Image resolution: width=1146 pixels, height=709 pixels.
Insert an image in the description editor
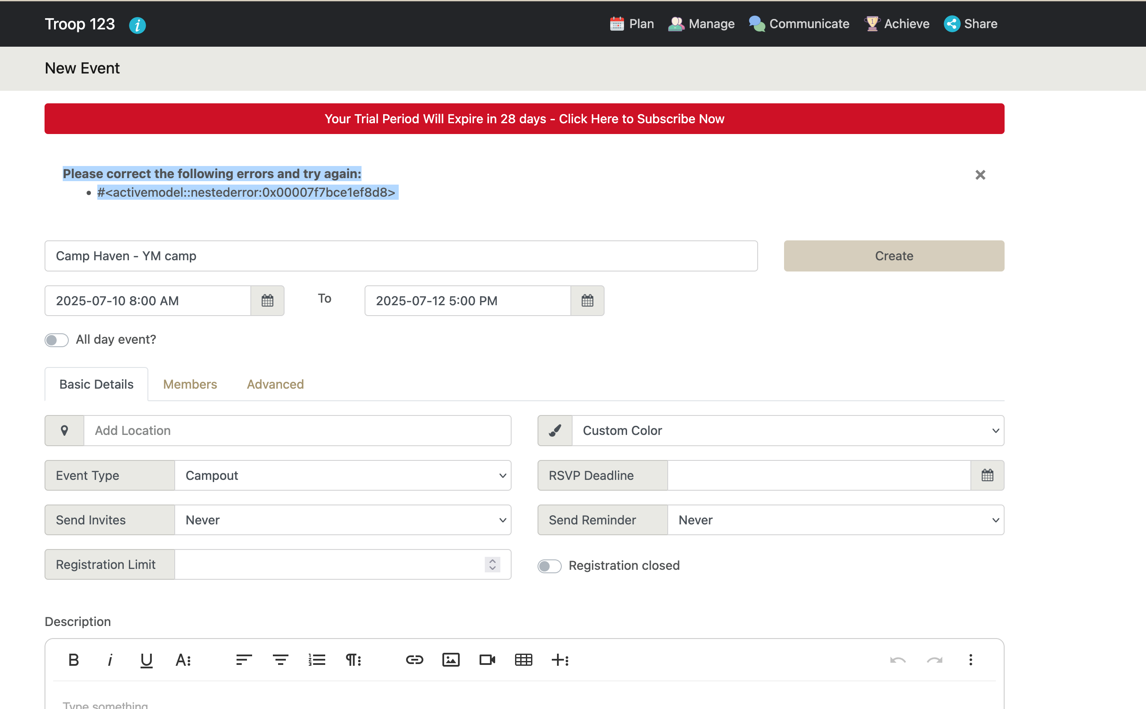pyautogui.click(x=451, y=659)
